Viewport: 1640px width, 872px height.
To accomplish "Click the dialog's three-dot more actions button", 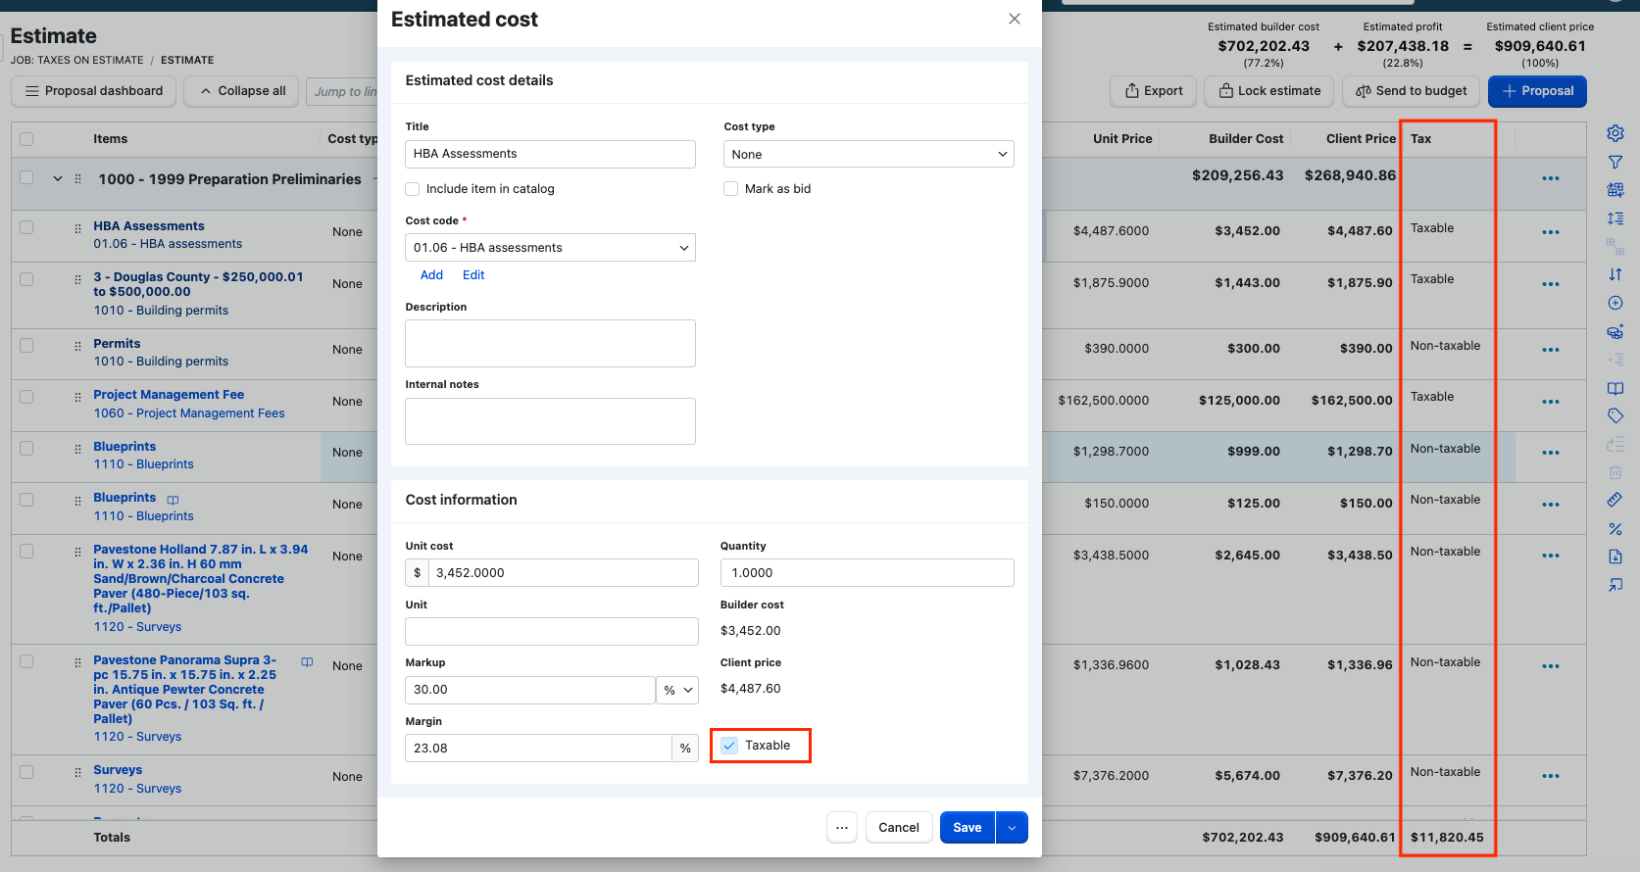I will (x=842, y=828).
